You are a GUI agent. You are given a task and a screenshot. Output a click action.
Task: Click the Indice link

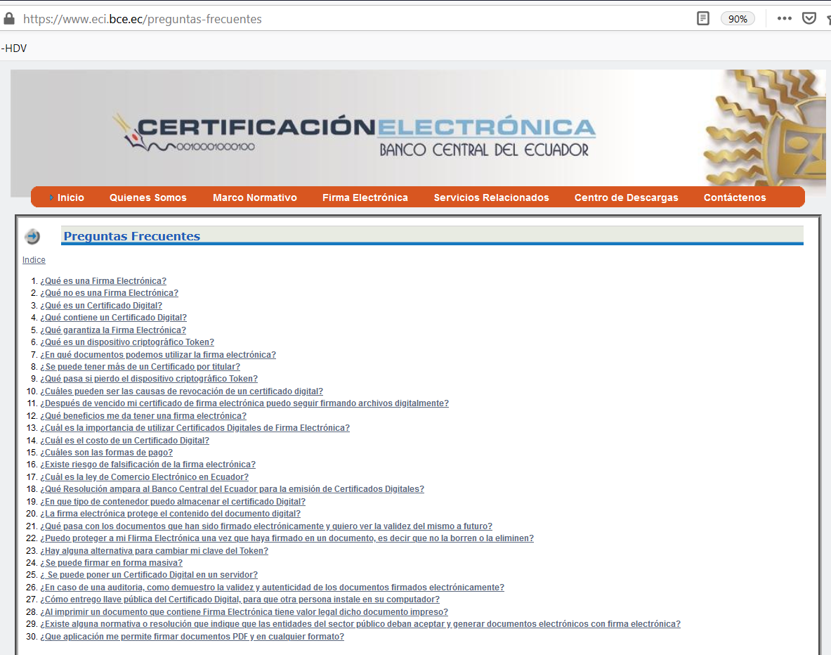tap(34, 259)
